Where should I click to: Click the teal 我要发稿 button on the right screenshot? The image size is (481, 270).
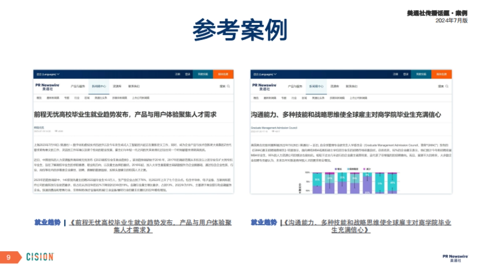421,73
